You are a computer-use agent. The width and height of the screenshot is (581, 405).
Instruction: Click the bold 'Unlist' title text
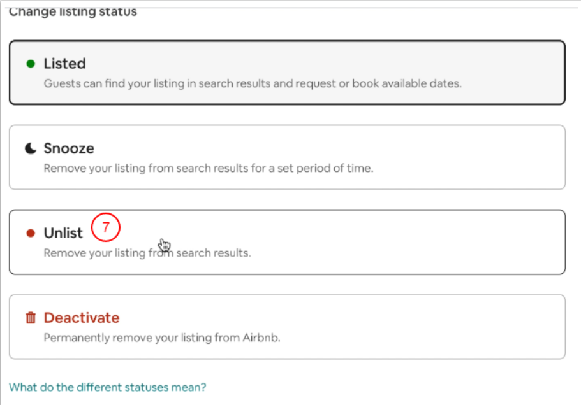63,233
